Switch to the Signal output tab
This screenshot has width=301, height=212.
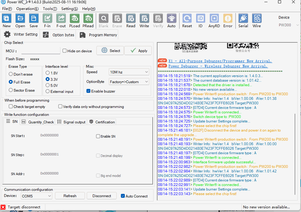coord(71,122)
